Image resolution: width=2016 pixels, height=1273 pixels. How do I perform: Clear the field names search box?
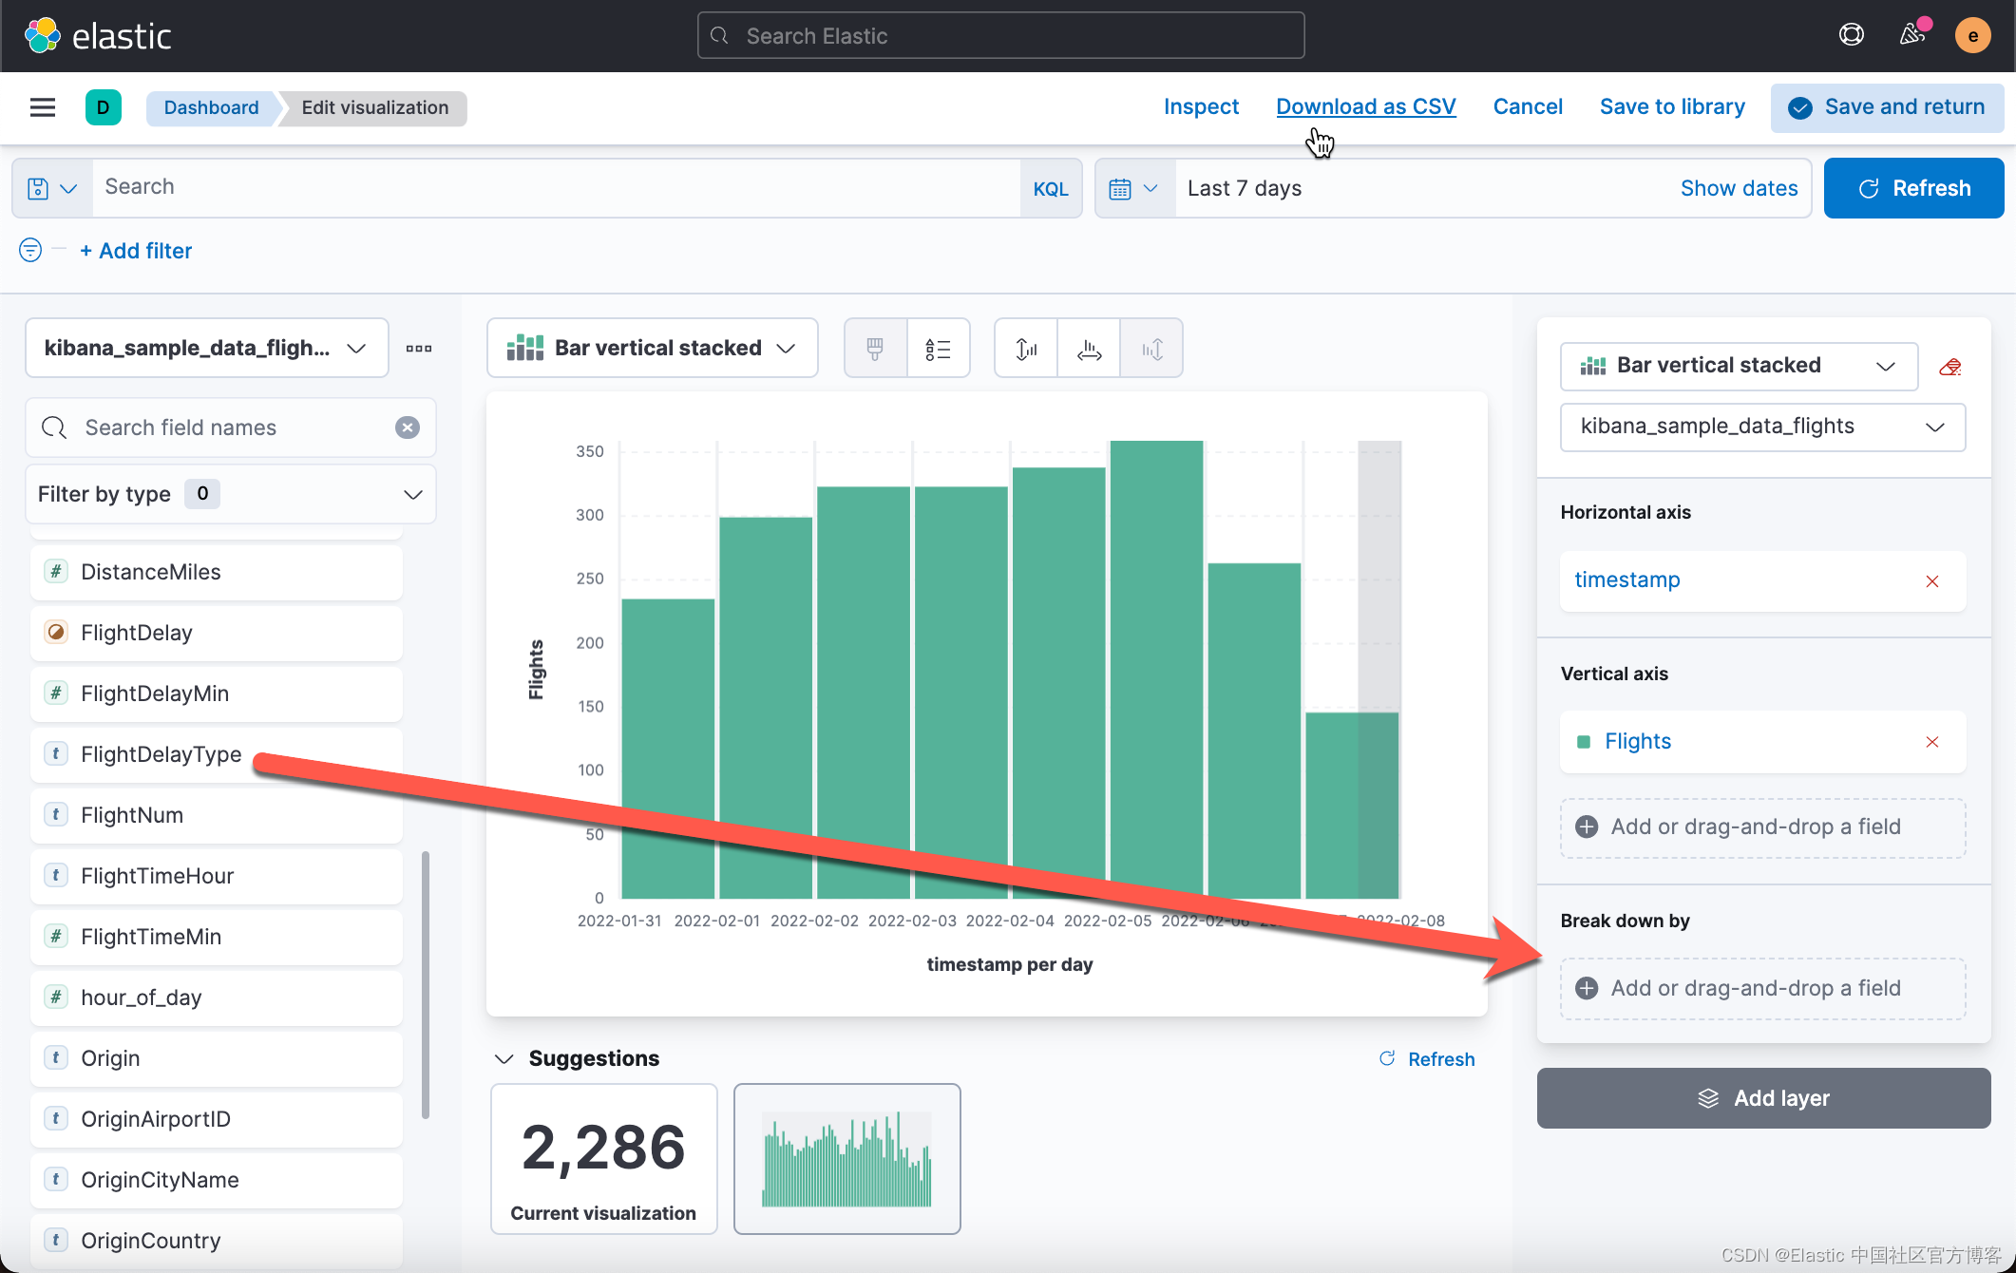coord(408,427)
